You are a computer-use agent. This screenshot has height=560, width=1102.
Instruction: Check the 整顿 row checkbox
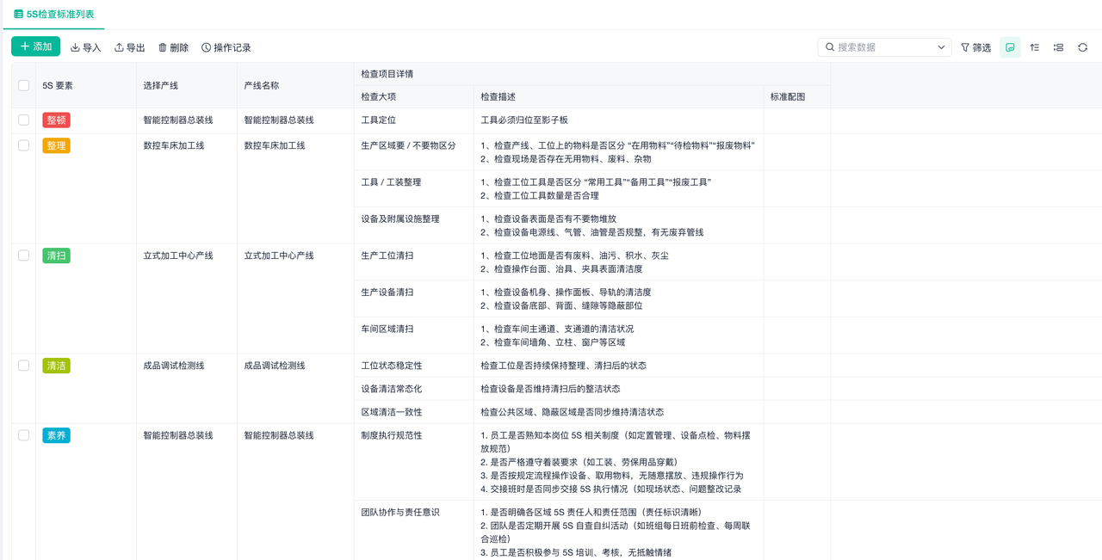point(24,120)
